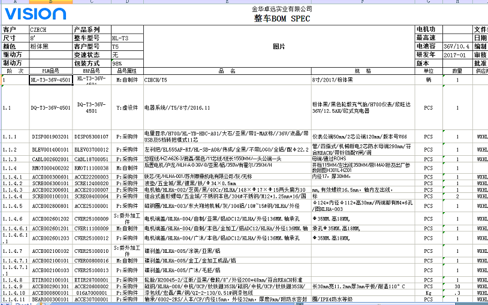This screenshot has height=305, width=488.
Task: Select PLM cell "DQ-T3-36V-4501"
Action: (51, 108)
